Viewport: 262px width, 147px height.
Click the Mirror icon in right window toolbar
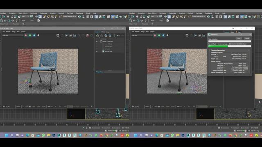[x=209, y=17]
